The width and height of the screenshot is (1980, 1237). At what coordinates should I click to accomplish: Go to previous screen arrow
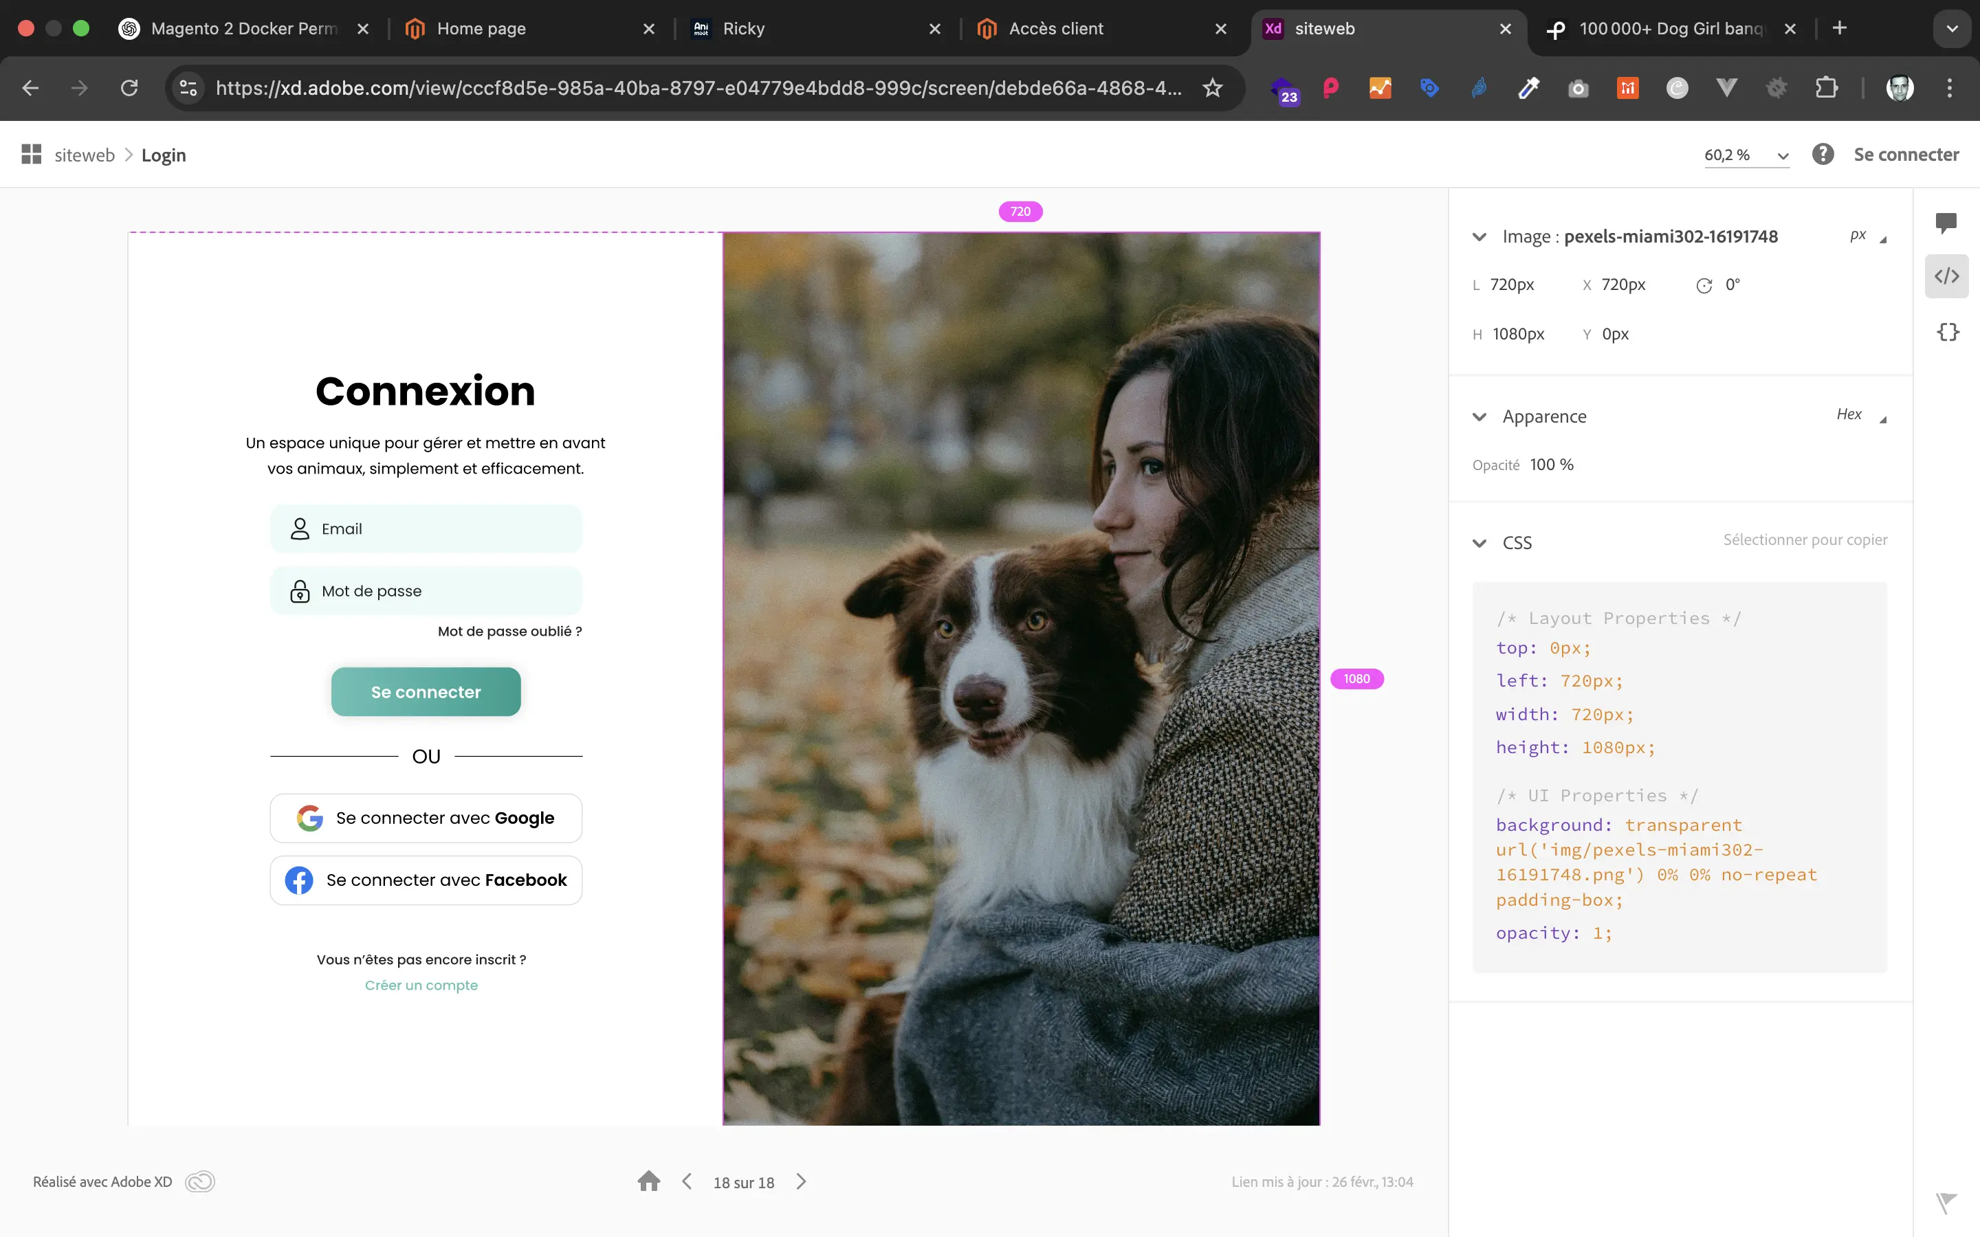click(x=687, y=1181)
